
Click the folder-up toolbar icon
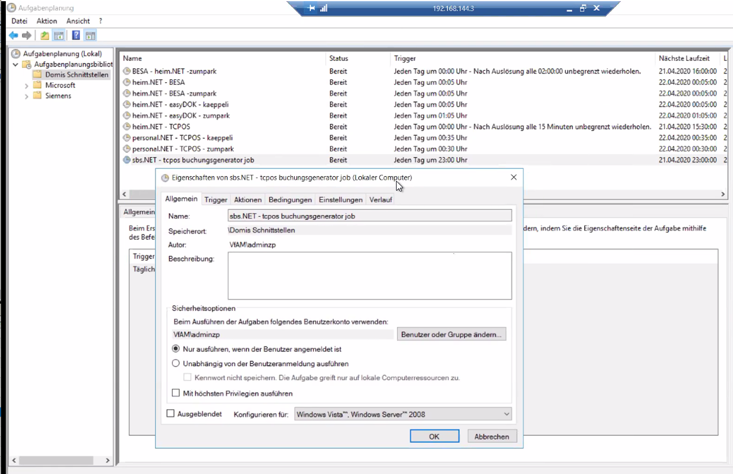(45, 36)
